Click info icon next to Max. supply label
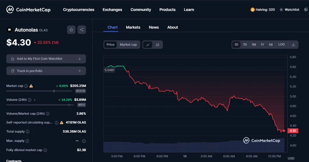The width and height of the screenshot is (309, 162). [28, 141]
